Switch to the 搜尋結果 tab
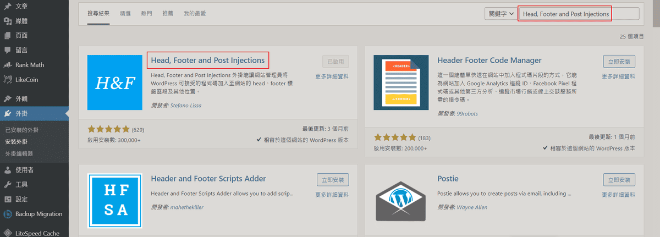Screen dimensions: 660x237 coord(99,13)
